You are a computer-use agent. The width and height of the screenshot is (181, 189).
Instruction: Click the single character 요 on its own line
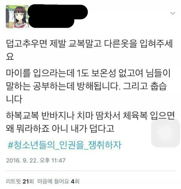point(10,56)
